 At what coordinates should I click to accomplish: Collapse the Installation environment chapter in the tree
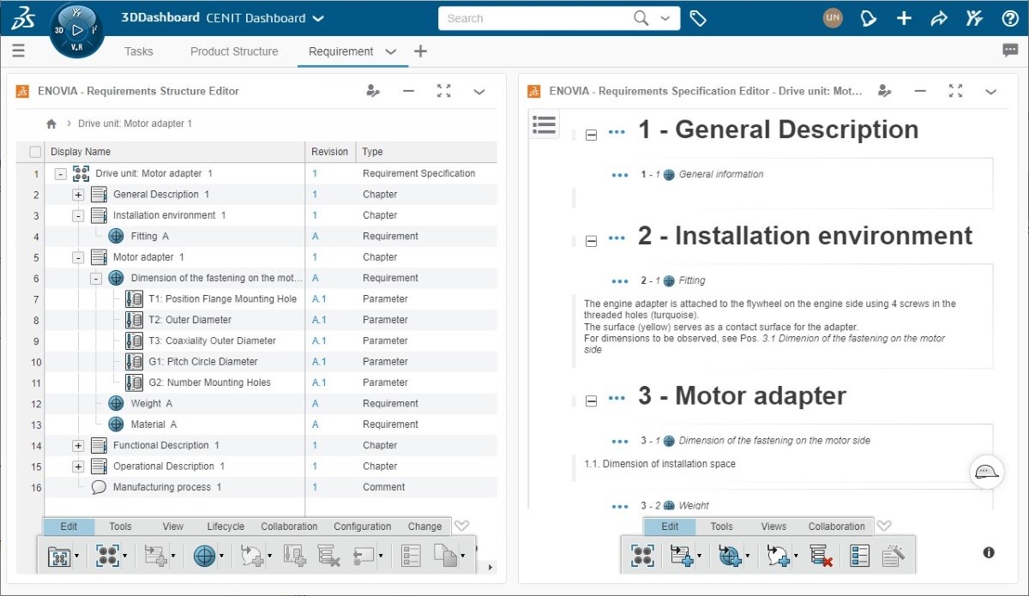click(x=78, y=215)
